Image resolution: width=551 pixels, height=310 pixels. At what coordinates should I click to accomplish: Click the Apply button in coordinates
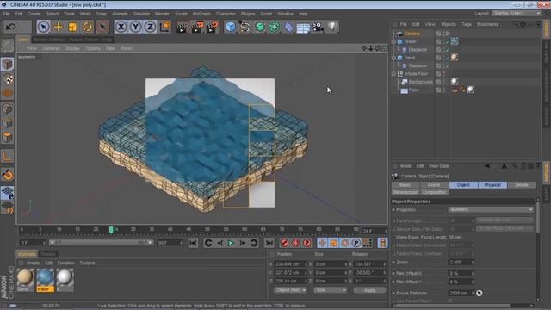pyautogui.click(x=369, y=290)
